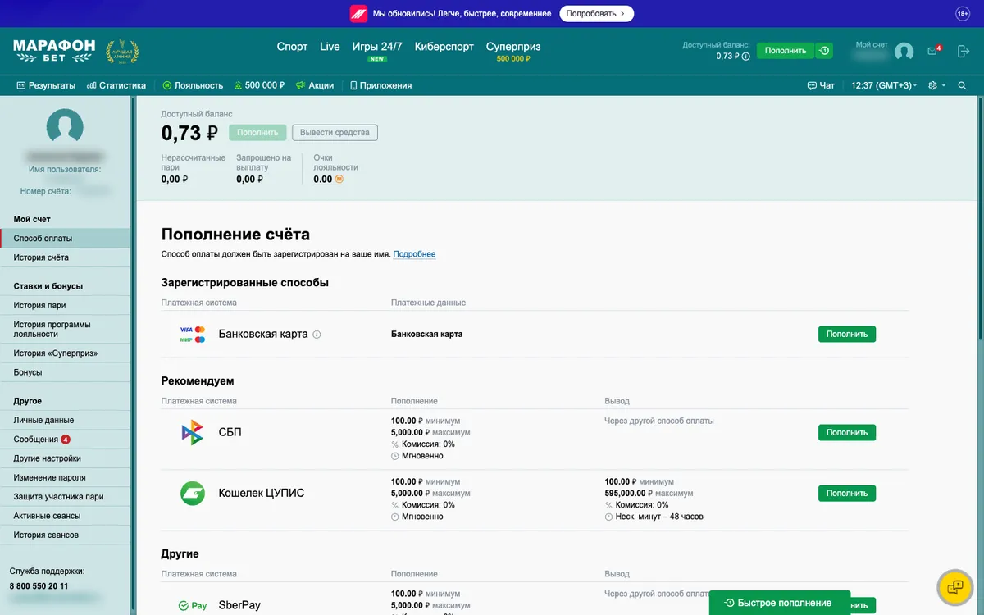
Task: Open the quick deposit history icon in header
Action: (x=824, y=51)
